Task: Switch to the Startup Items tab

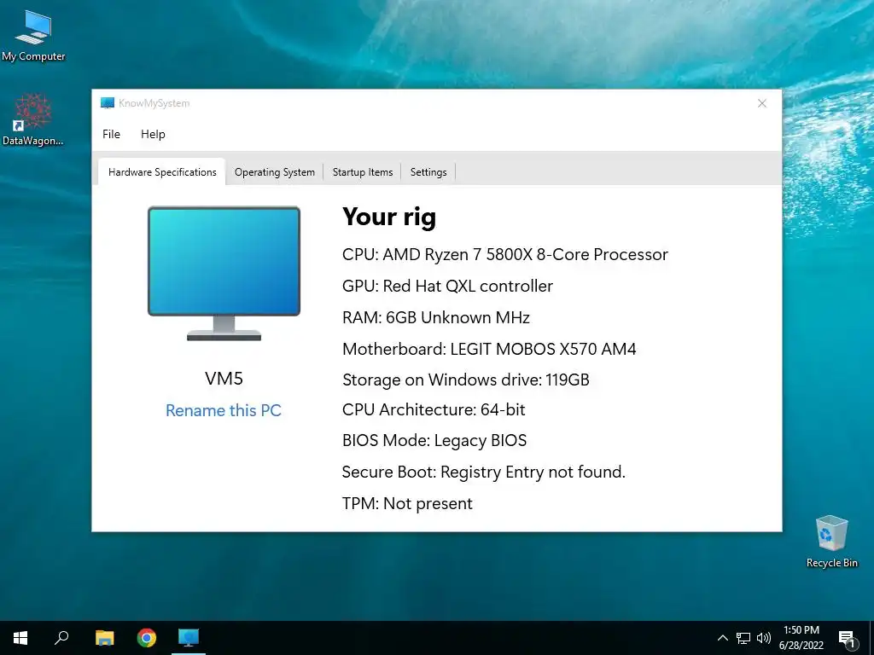Action: (x=363, y=172)
